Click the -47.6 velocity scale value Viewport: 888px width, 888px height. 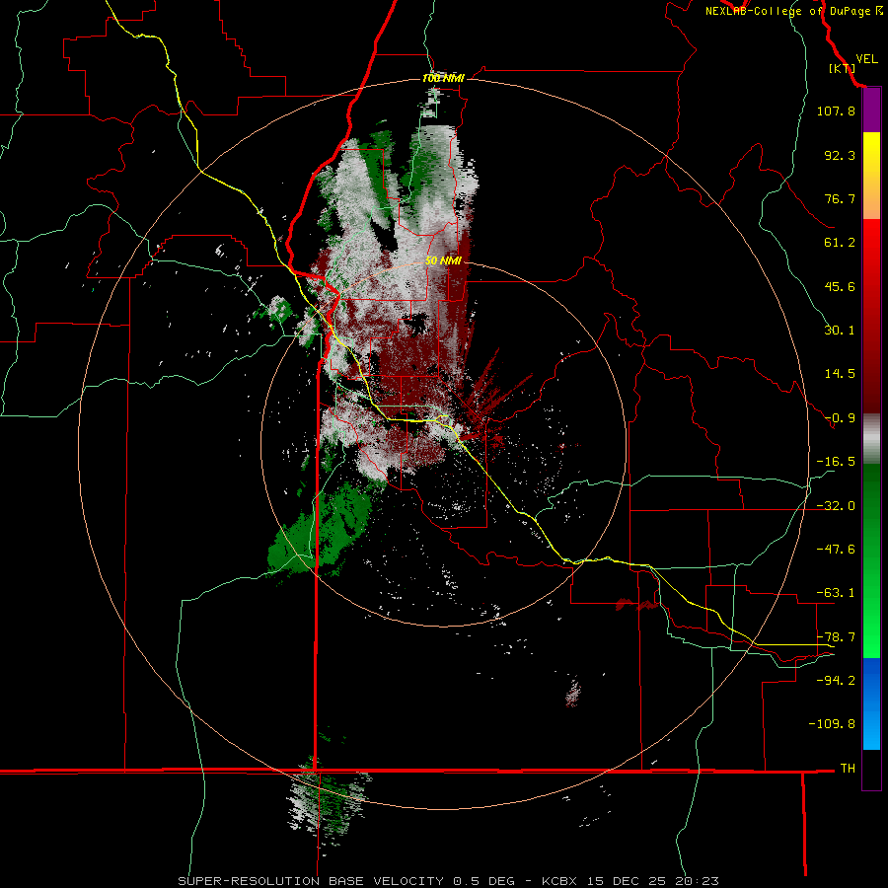click(836, 550)
